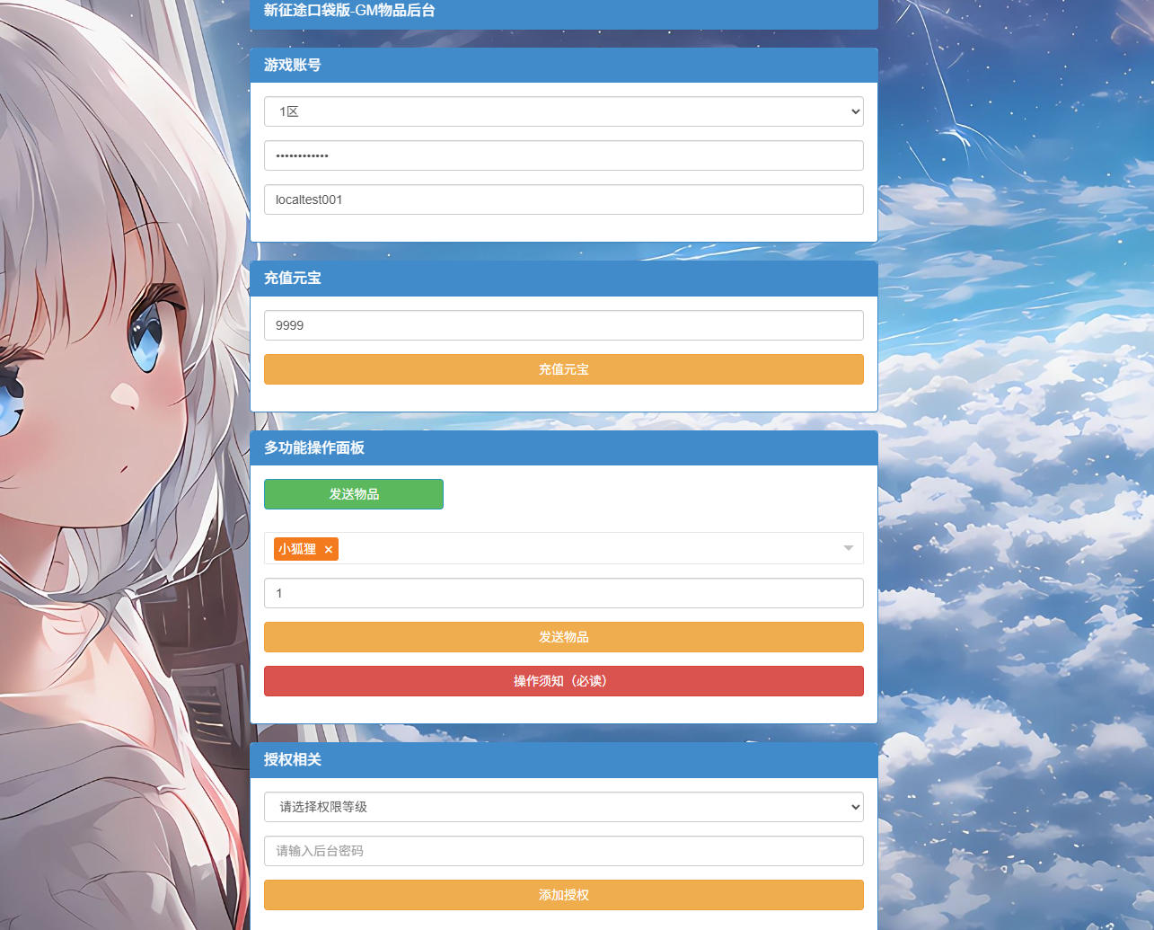The image size is (1154, 930).
Task: Open the 1区 server dropdown
Action: coord(563,111)
